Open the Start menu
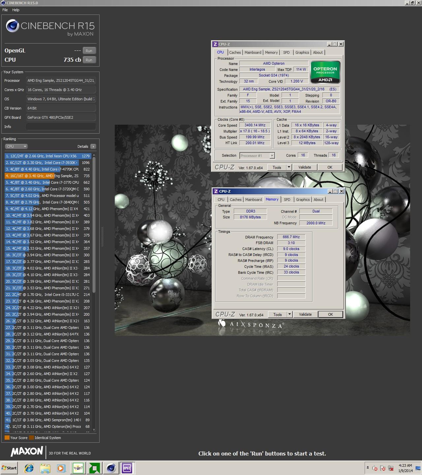This screenshot has height=475, width=422. (9, 468)
